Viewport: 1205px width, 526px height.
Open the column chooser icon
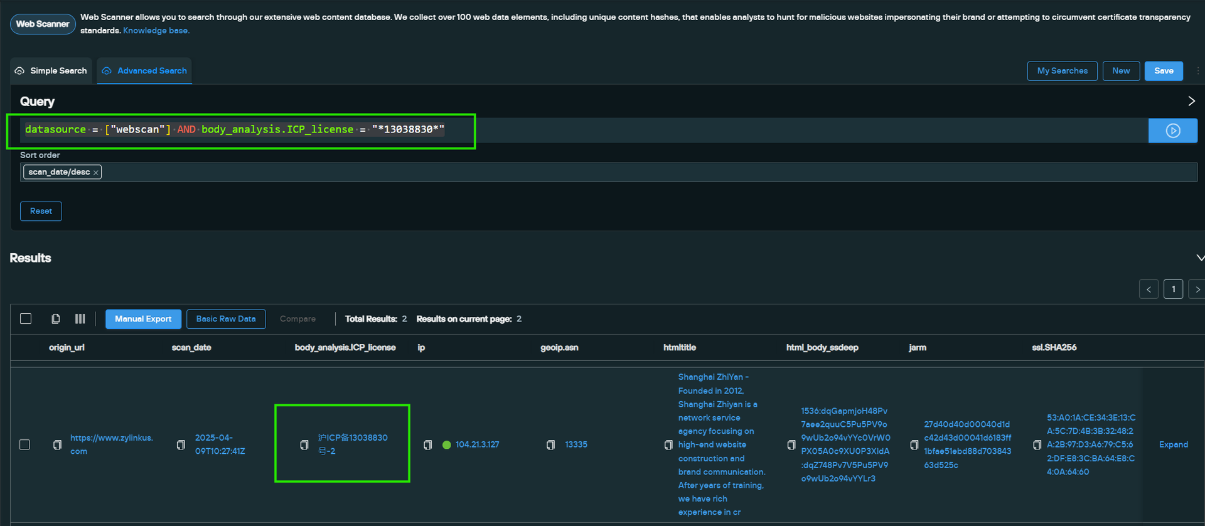(x=80, y=319)
